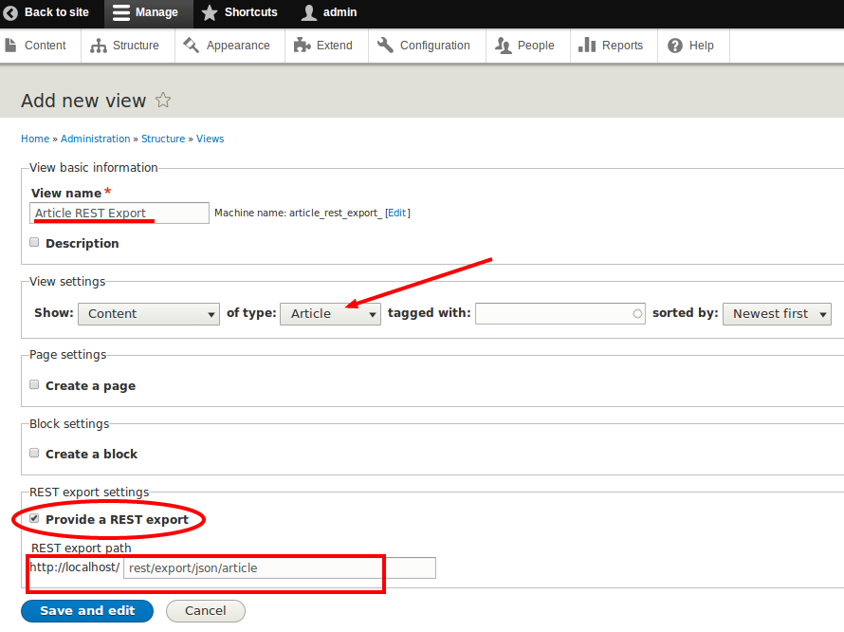Image resolution: width=844 pixels, height=632 pixels.
Task: Click the Manage toolbar tab label
Action: click(x=156, y=12)
